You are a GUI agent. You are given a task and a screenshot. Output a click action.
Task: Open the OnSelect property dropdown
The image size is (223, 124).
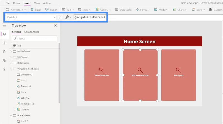pyautogui.click(x=31, y=17)
